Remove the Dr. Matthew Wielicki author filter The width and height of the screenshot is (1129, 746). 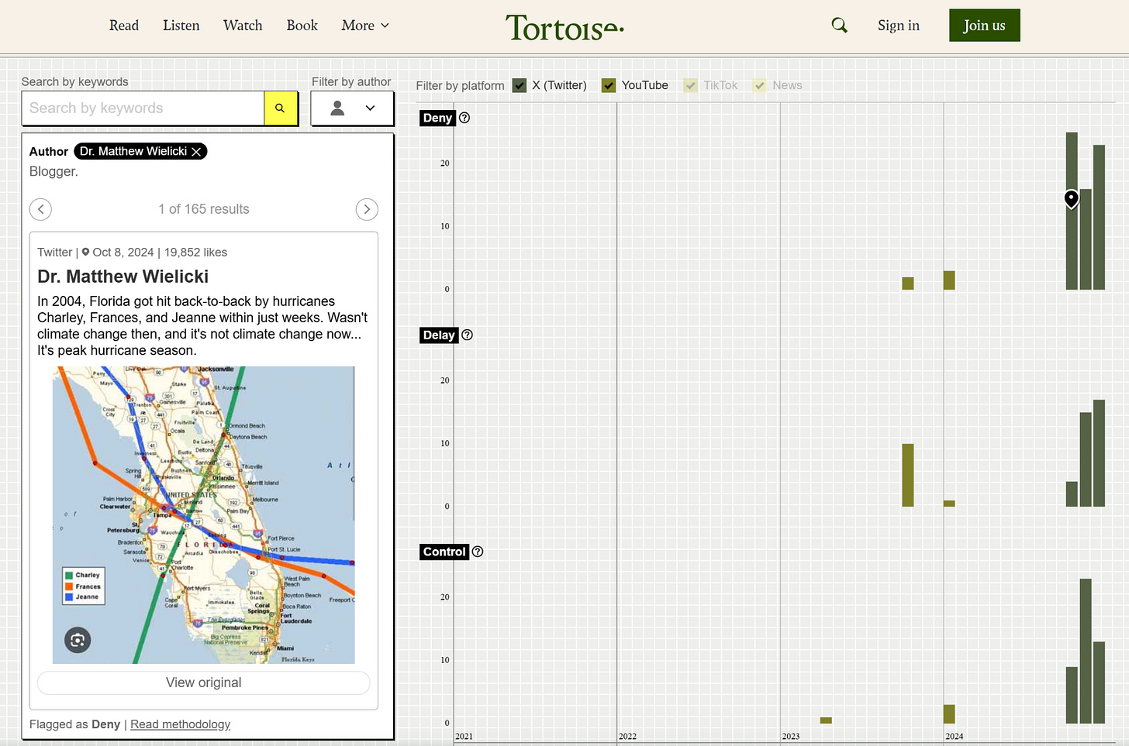pos(197,152)
